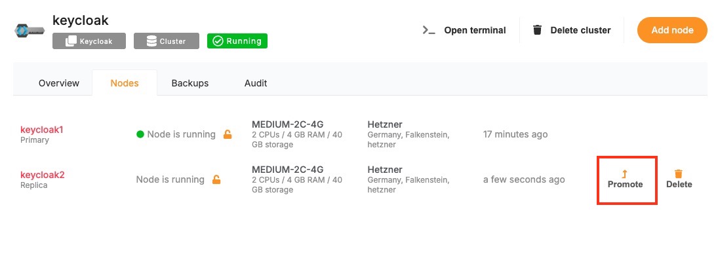Select the Nodes tab

[125, 83]
